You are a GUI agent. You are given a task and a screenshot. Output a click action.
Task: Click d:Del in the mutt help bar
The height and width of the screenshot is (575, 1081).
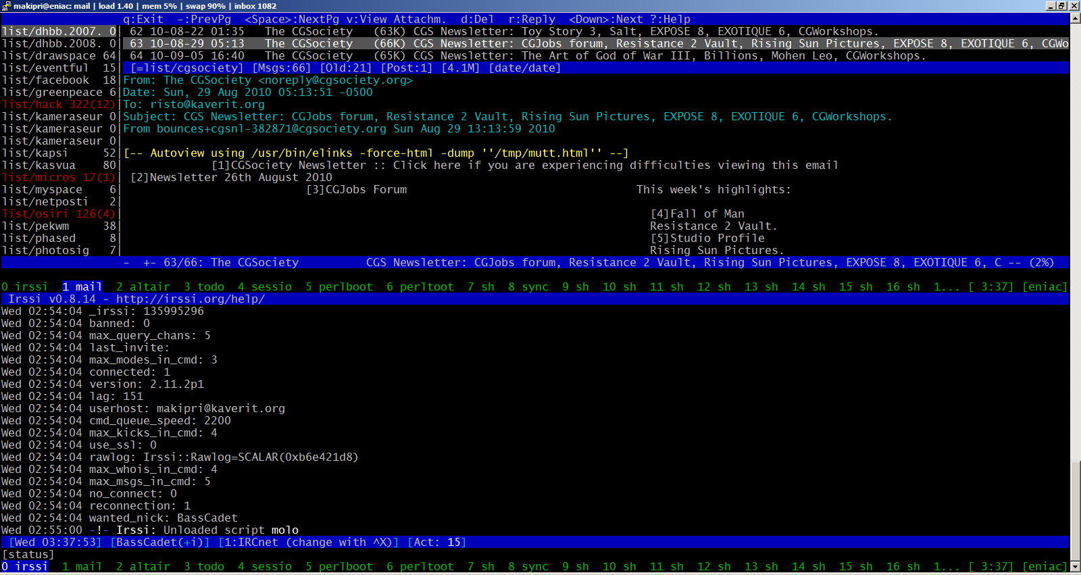click(478, 19)
